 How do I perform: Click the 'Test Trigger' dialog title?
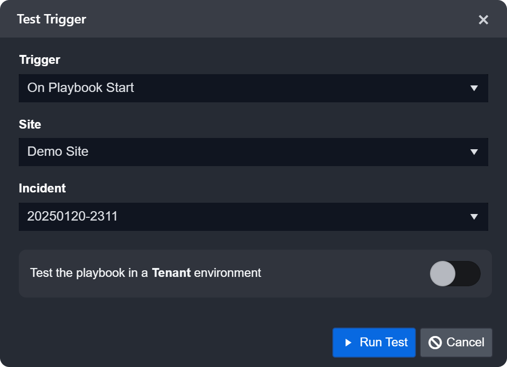pos(52,19)
